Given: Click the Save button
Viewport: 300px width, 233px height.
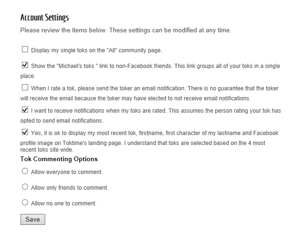Looking at the screenshot, I should point(33,219).
